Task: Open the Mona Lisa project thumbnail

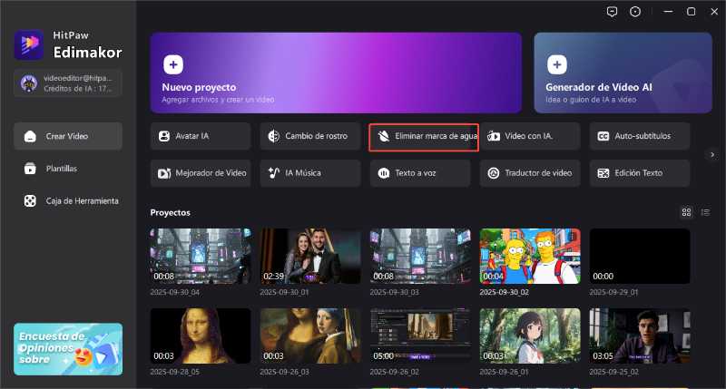Action: (x=201, y=336)
